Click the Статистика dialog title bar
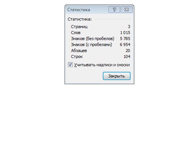The height and width of the screenshot is (162, 191). click(87, 10)
